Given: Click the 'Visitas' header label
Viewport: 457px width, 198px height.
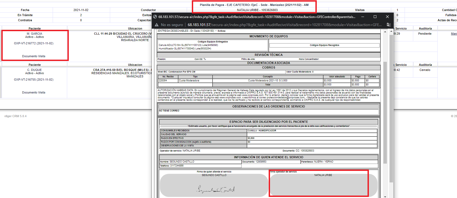Looking at the screenshot, I should click(360, 10).
